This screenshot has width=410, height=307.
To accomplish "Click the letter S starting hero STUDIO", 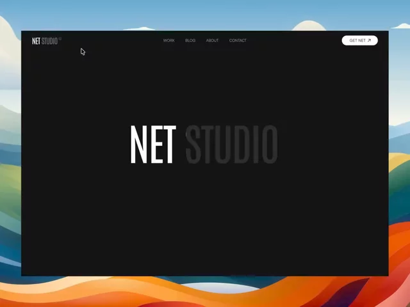I will click(x=193, y=145).
